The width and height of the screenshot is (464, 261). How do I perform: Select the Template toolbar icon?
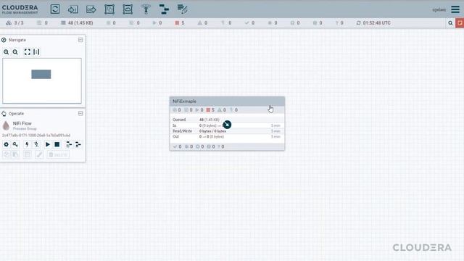164,9
